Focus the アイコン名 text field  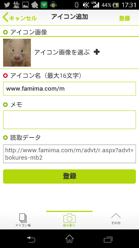69,89
